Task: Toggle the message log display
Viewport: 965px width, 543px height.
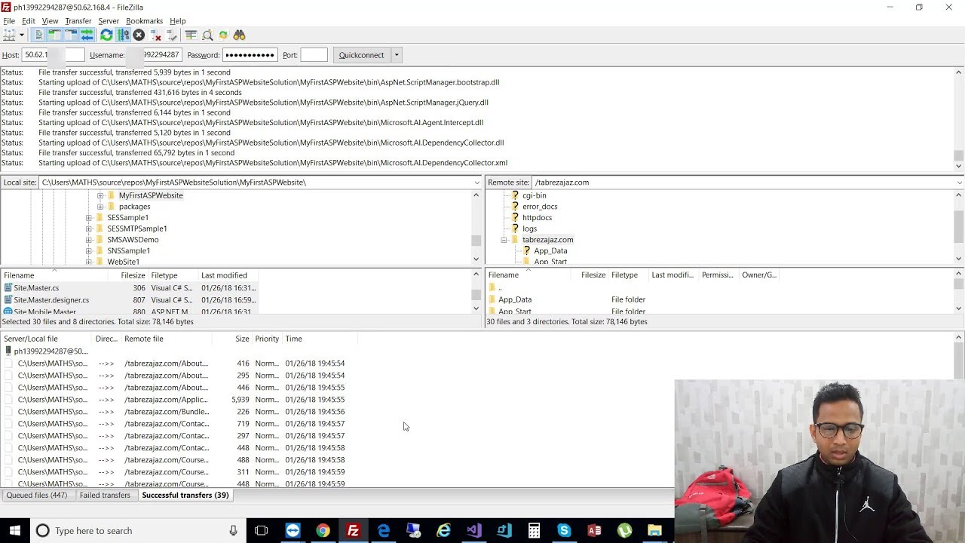Action: (x=39, y=35)
